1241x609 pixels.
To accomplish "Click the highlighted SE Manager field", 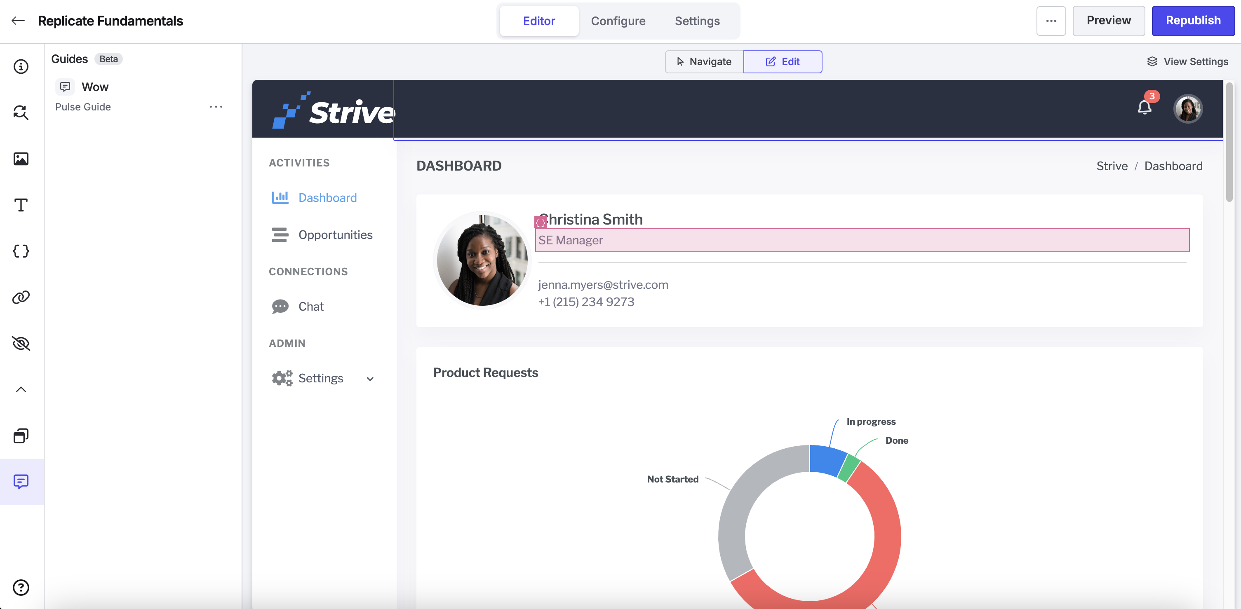I will click(x=862, y=240).
